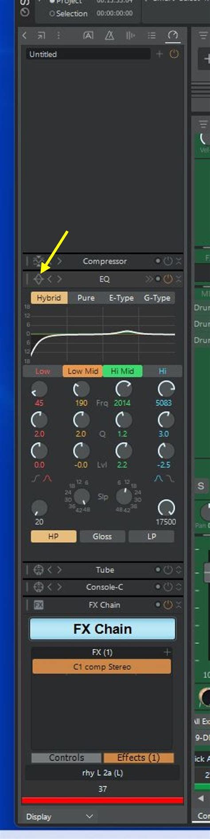Image resolution: width=210 pixels, height=839 pixels.
Task: Enable the Compressor module power button
Action: click(x=168, y=261)
